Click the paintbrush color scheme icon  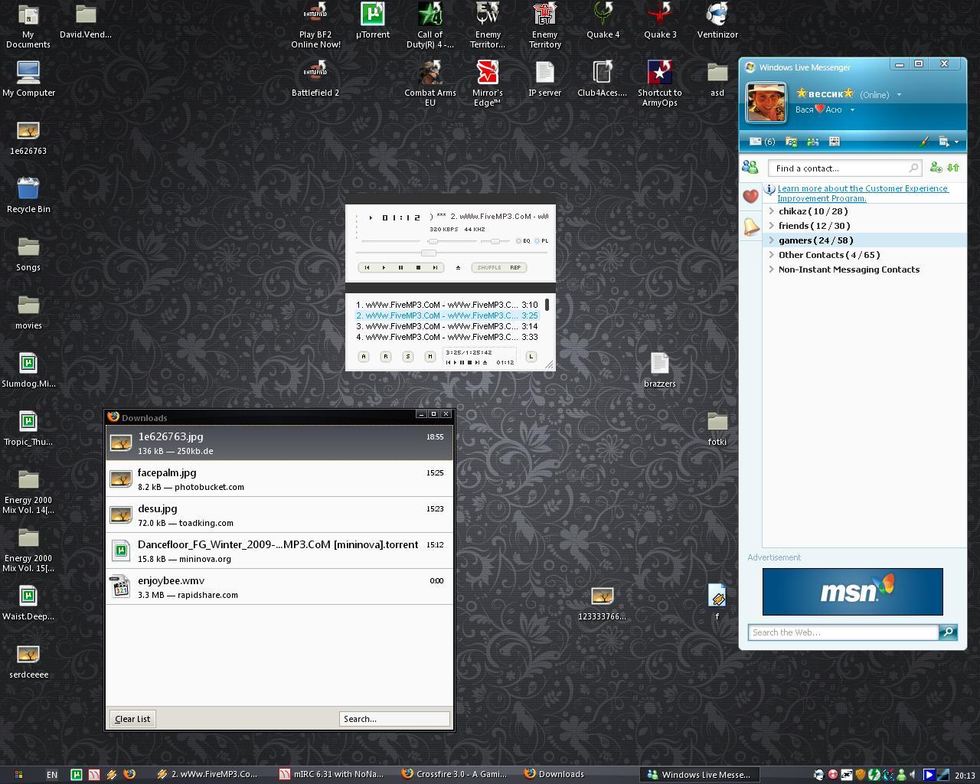(x=924, y=142)
